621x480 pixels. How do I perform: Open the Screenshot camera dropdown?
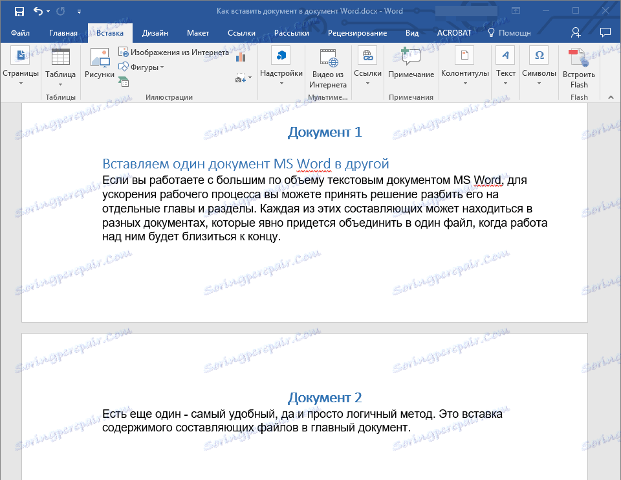click(243, 78)
